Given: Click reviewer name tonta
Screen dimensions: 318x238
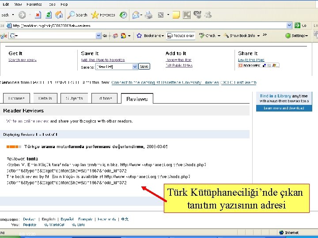Looking at the screenshot, I should coord(32,159).
